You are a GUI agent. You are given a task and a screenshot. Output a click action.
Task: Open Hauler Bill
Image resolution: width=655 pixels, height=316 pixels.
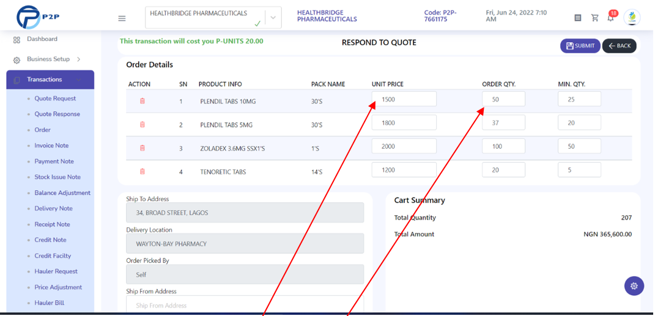(50, 303)
